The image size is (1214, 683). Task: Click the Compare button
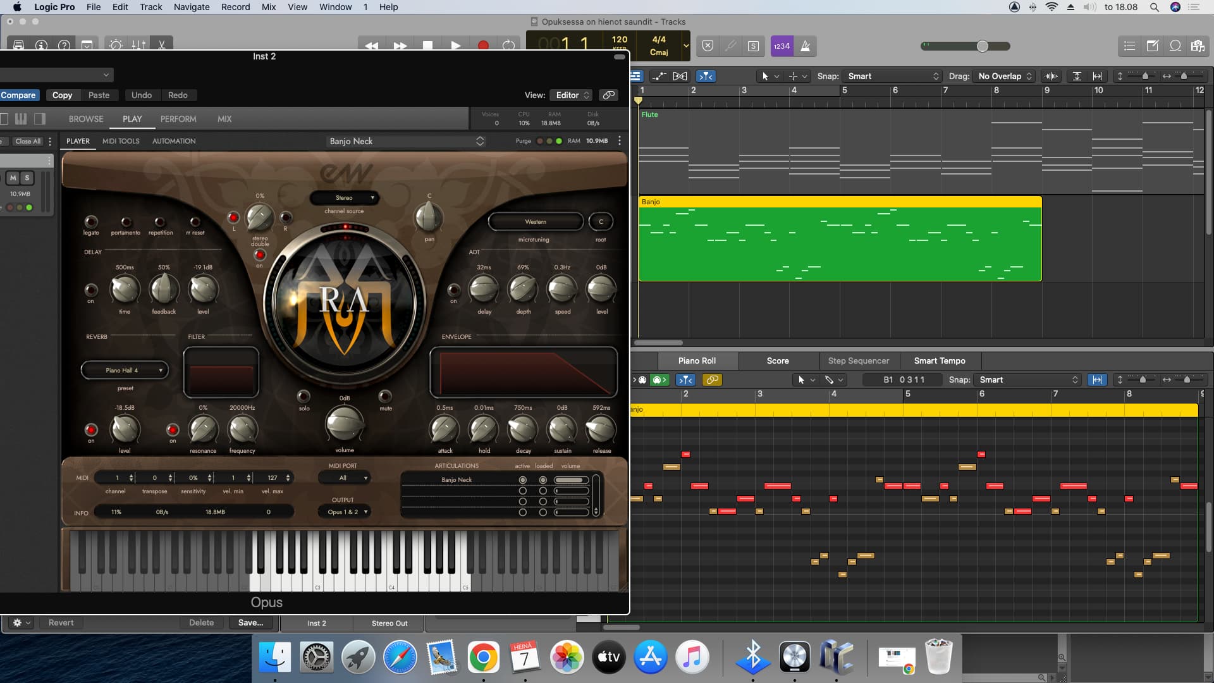18,95
